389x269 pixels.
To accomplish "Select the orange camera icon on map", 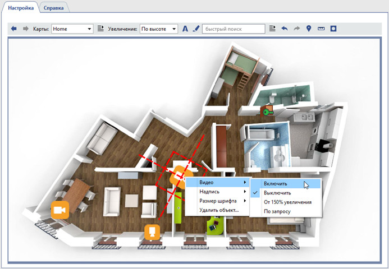I will [x=60, y=210].
